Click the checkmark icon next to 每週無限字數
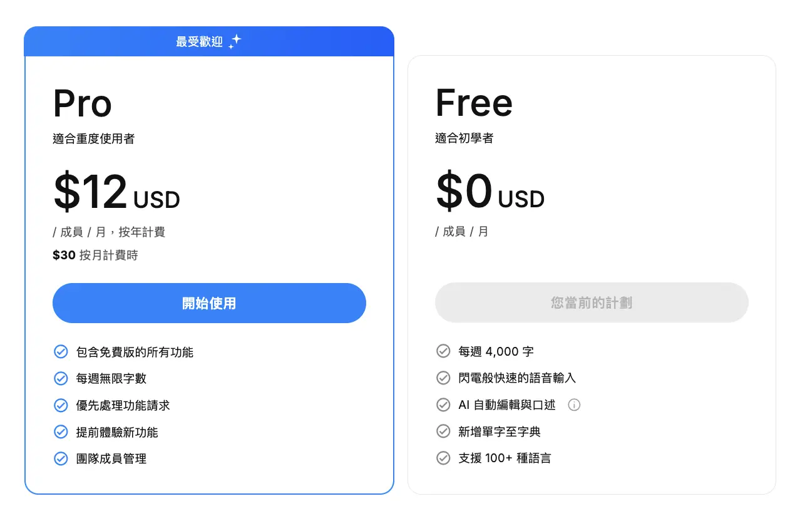This screenshot has height=521, width=810. [61, 378]
